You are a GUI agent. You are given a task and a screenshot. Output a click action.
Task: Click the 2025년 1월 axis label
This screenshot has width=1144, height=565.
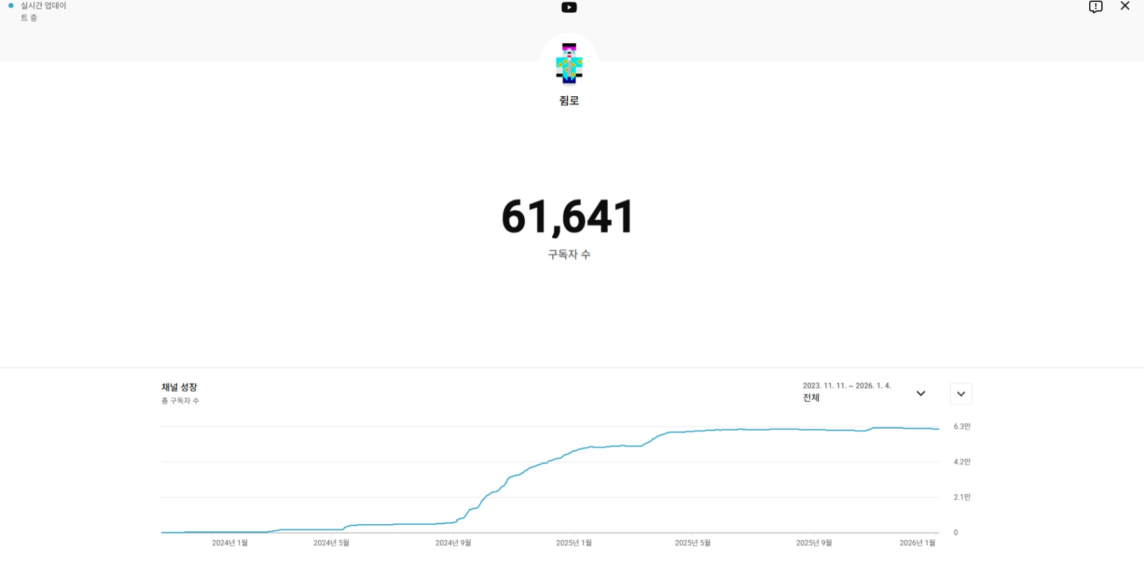[x=573, y=543]
